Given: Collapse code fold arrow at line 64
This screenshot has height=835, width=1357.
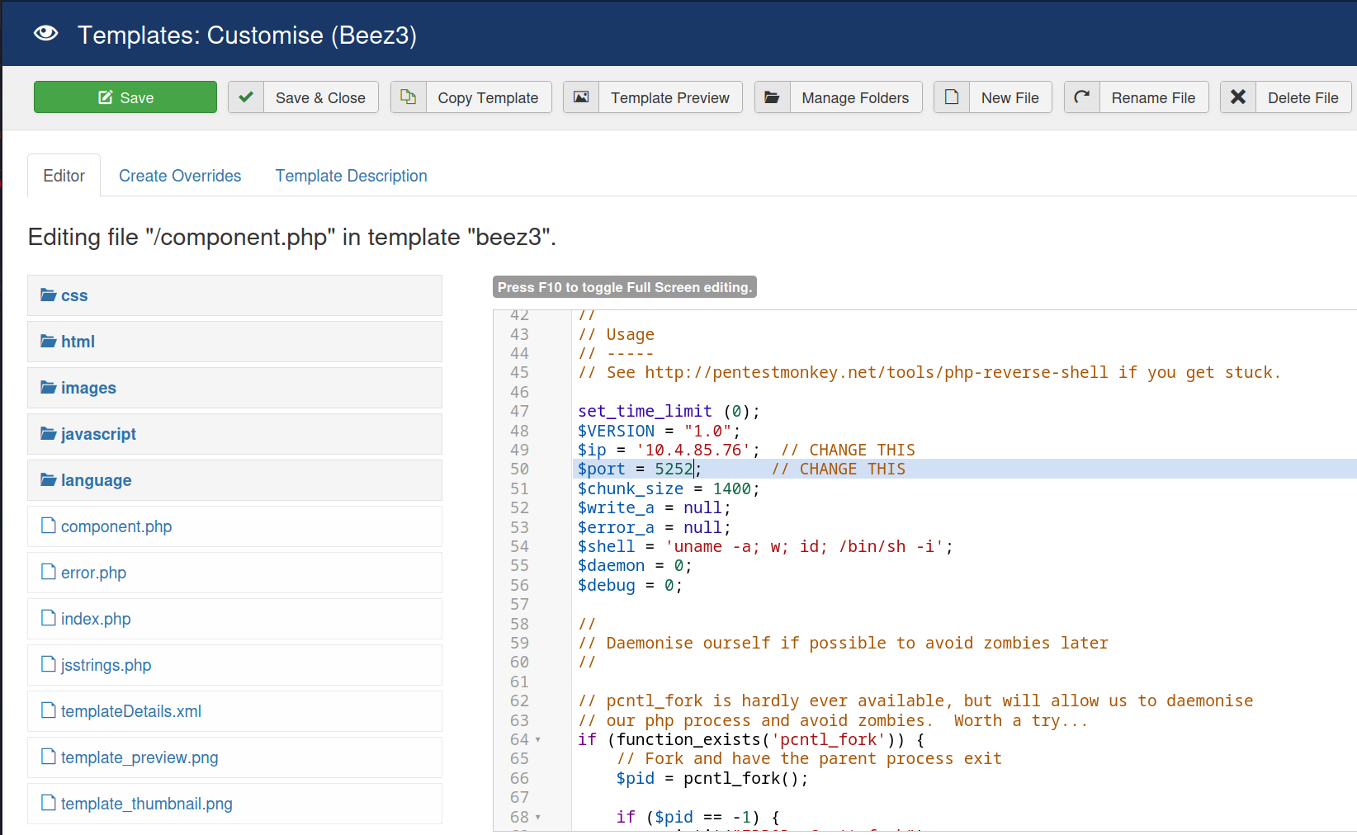Looking at the screenshot, I should (538, 740).
